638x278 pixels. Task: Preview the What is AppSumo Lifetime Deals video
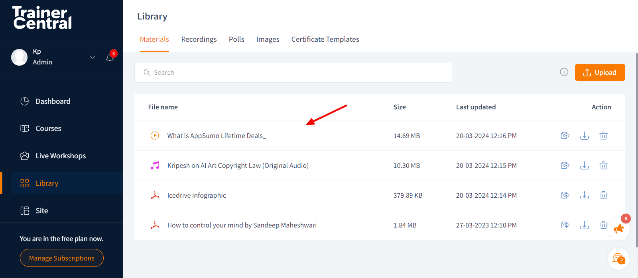pos(565,136)
